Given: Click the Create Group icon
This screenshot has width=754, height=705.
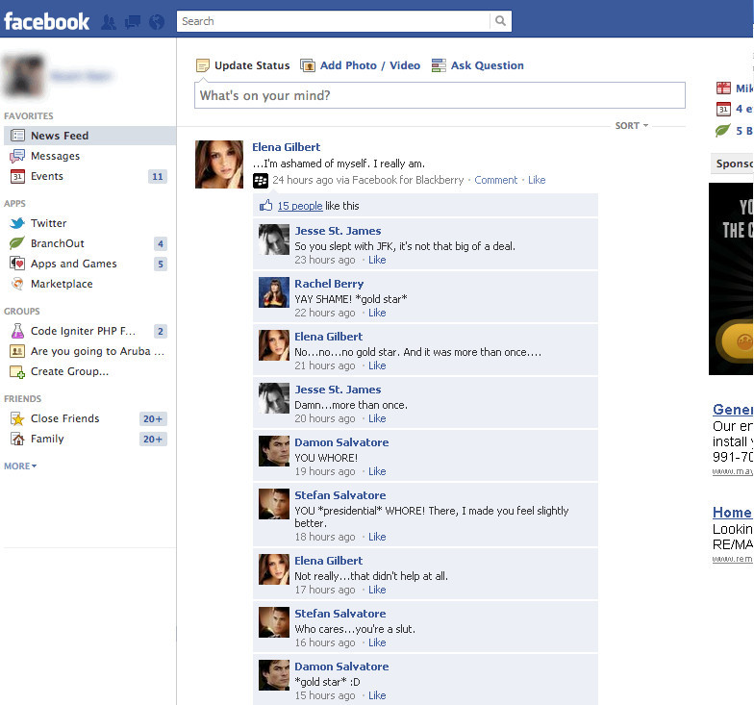Looking at the screenshot, I should tap(17, 371).
